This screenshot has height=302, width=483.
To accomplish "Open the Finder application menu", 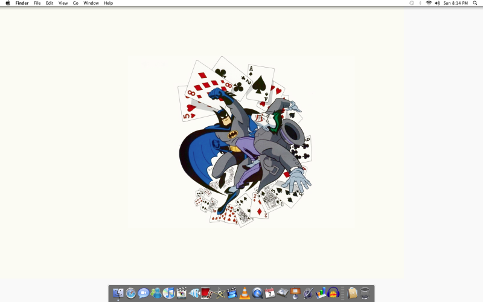I will coord(22,3).
